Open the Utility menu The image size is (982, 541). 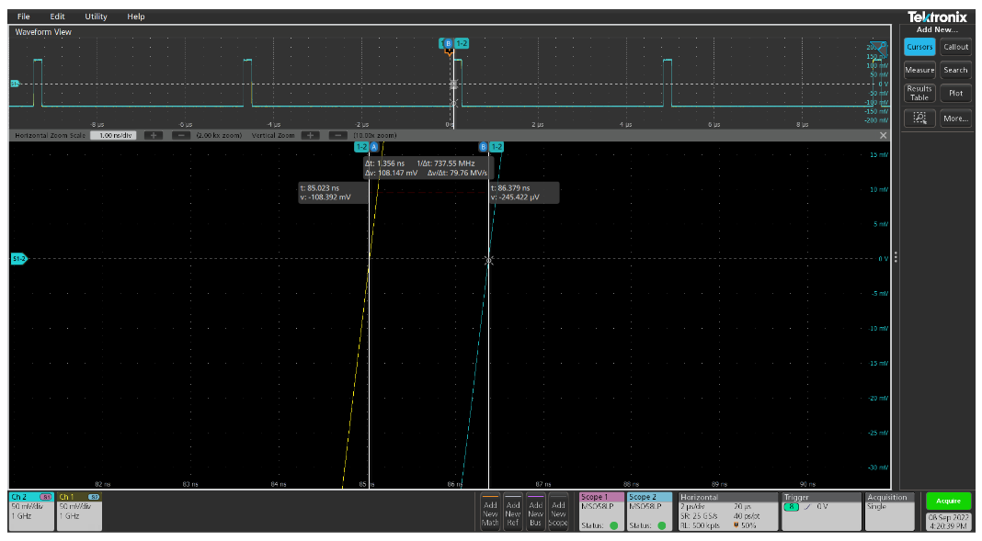96,17
